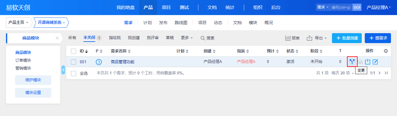Click the edit pencil icon for 商品管理功能
Screen dimensions: 397x116
375,62
